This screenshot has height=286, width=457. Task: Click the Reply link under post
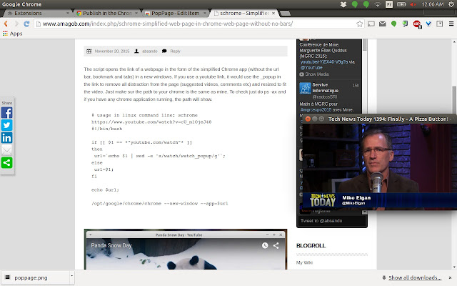[x=175, y=51]
